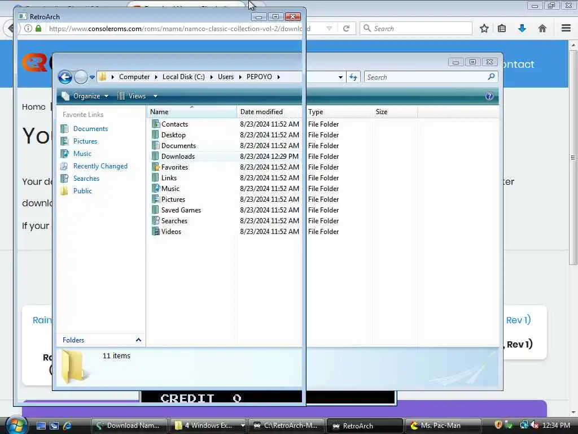Switch to C:\RetroArch-M... taskbar button
This screenshot has width=578, height=434.
click(x=287, y=426)
